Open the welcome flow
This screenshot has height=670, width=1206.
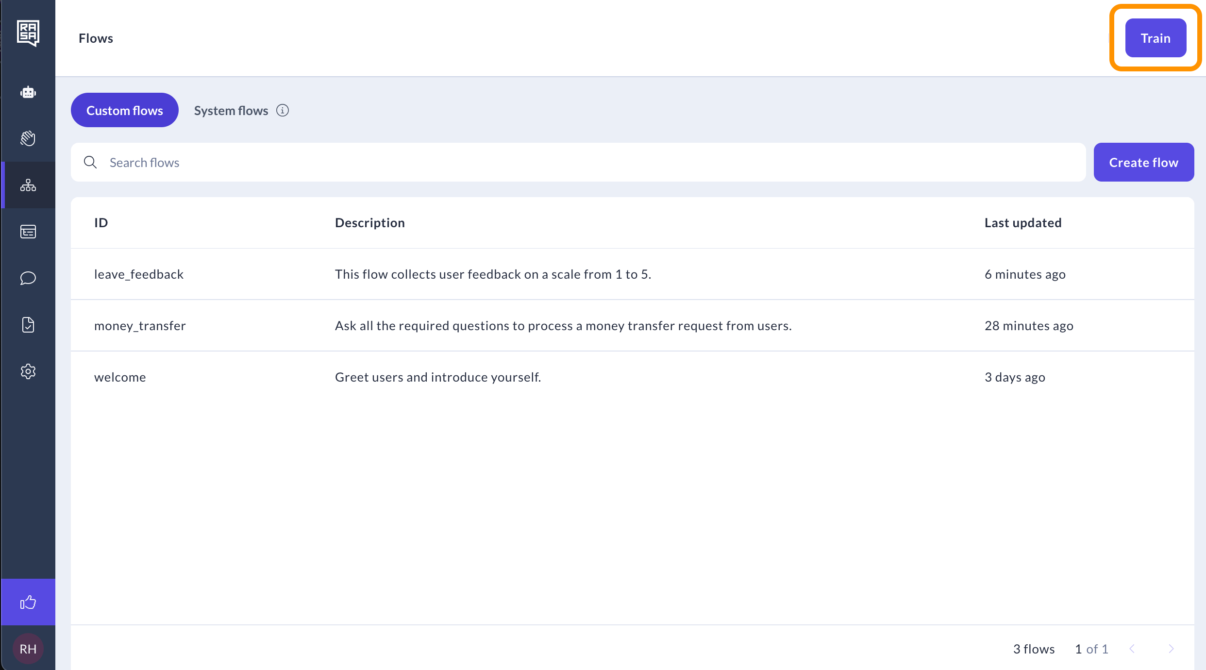coord(633,377)
